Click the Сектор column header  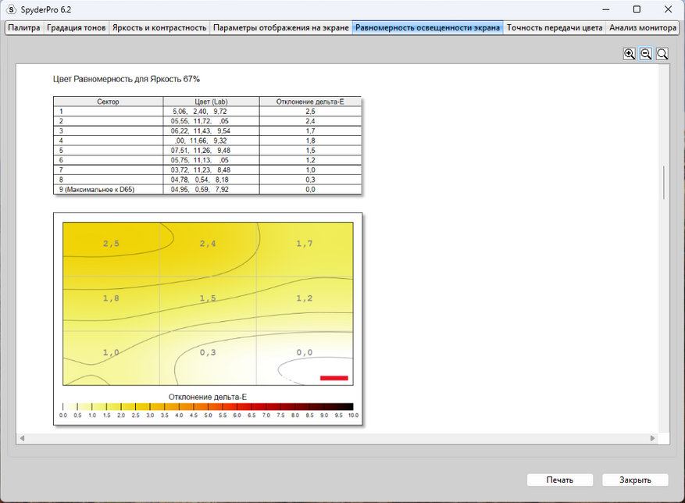coord(108,102)
